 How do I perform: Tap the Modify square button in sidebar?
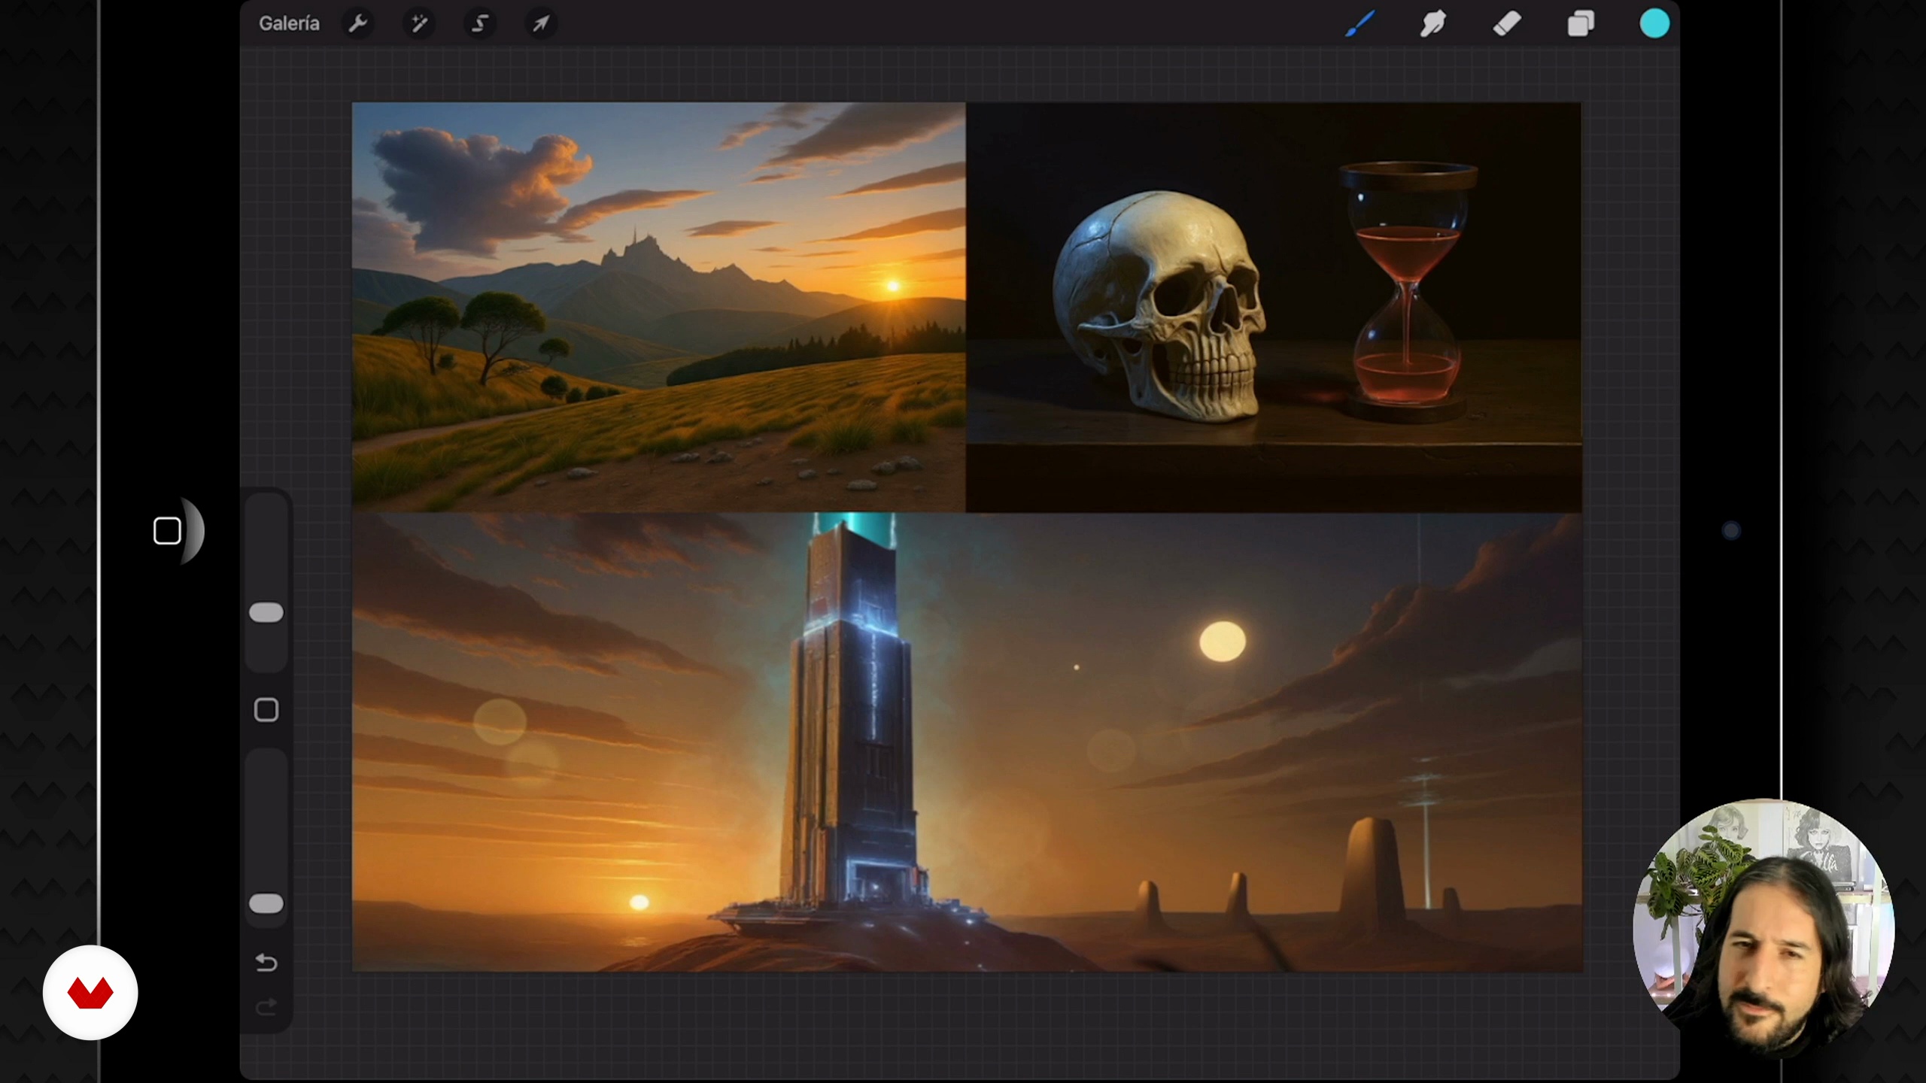tap(266, 710)
